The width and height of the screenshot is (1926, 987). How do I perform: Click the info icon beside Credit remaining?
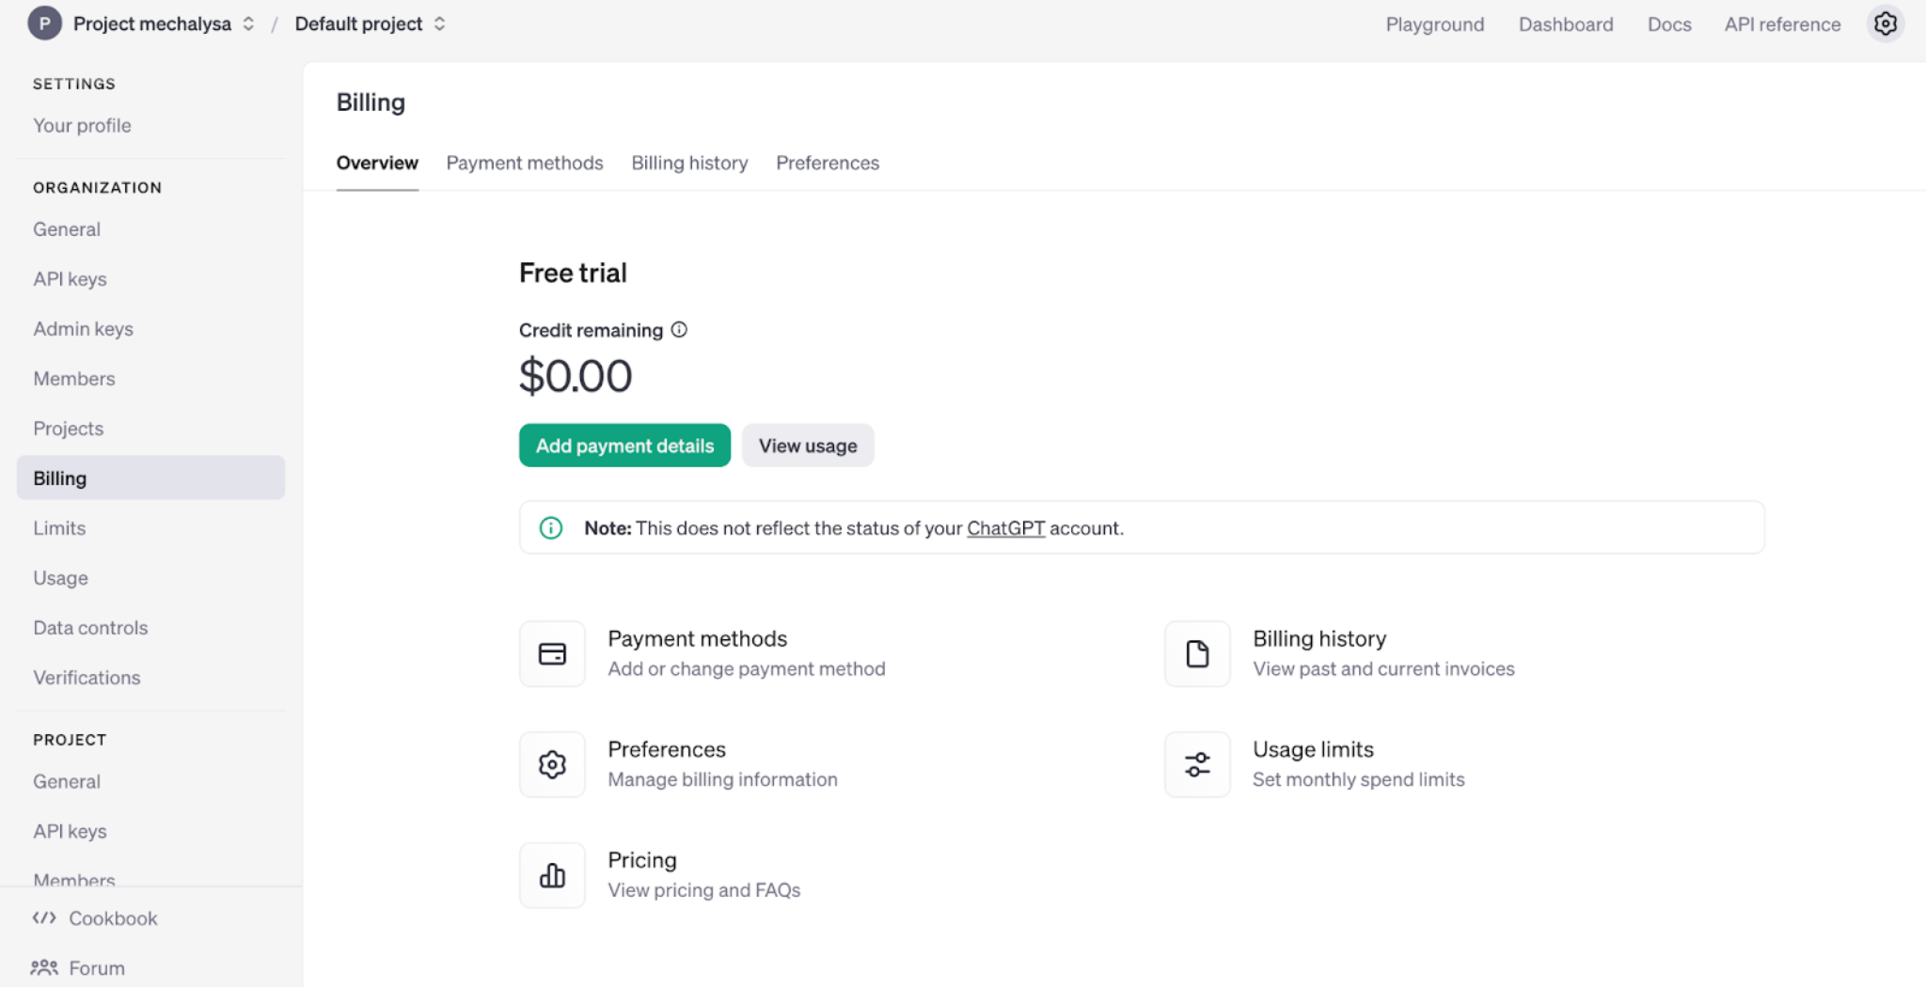pos(679,330)
